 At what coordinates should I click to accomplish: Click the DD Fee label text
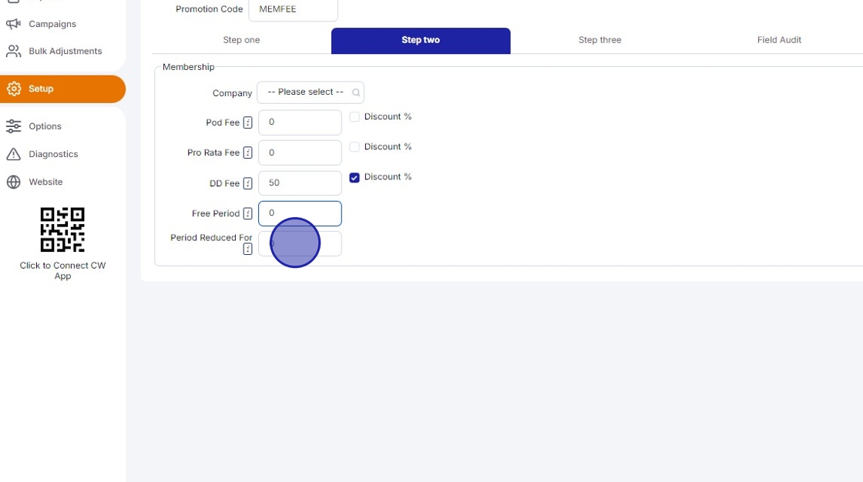224,183
